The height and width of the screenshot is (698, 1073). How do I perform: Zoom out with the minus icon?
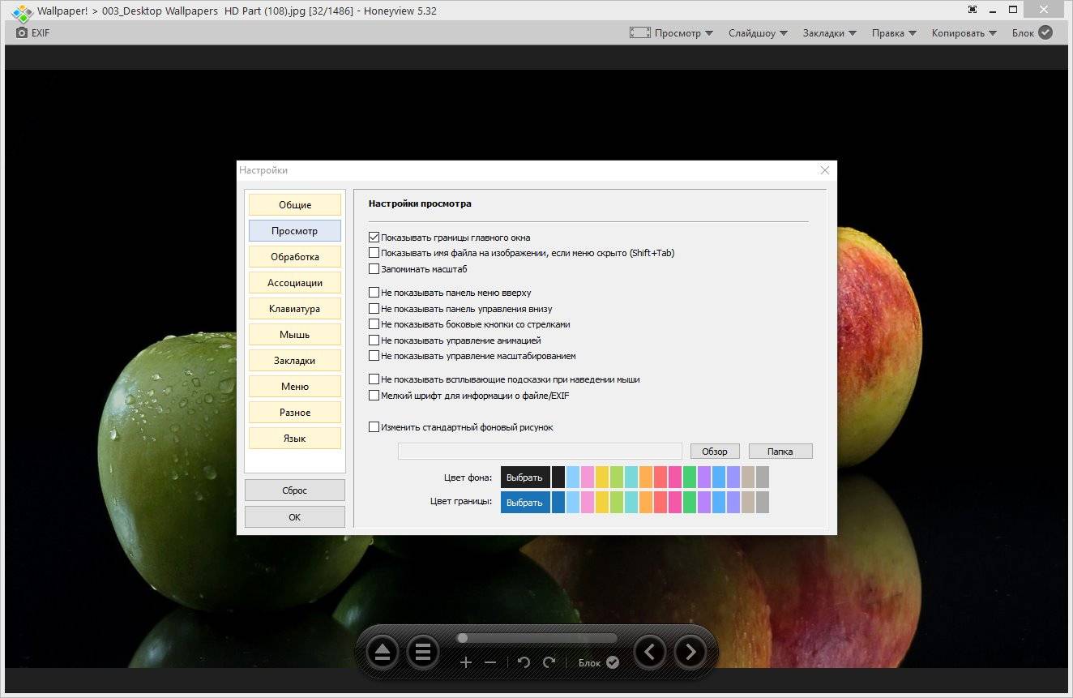pyautogui.click(x=490, y=662)
